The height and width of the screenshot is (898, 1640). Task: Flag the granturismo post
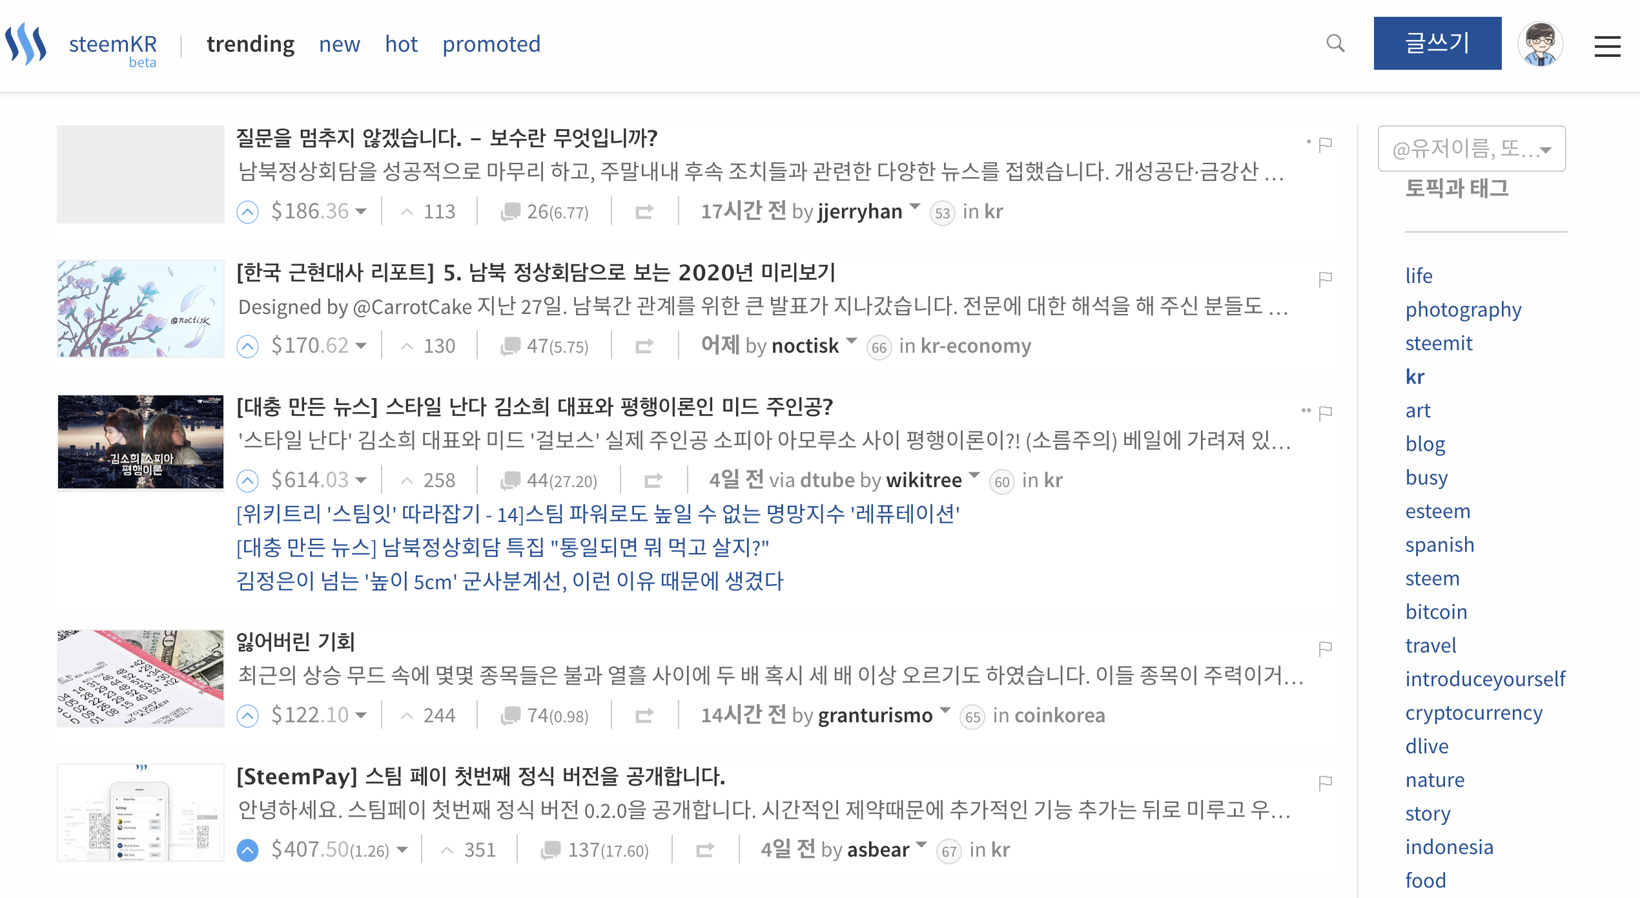point(1326,648)
